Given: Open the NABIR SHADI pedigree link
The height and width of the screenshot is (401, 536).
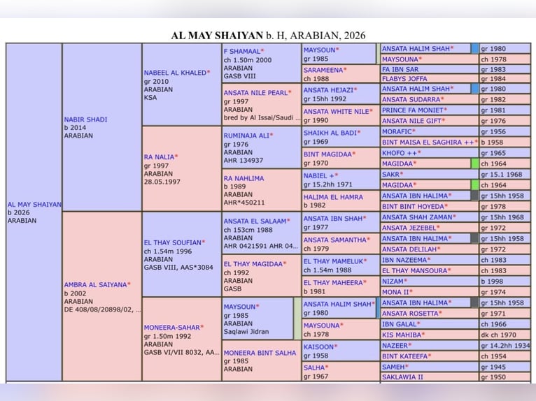Looking at the screenshot, I should pyautogui.click(x=85, y=119).
